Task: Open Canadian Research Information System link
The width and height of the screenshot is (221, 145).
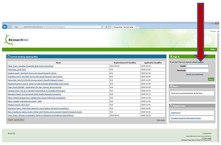Action: click(x=187, y=118)
